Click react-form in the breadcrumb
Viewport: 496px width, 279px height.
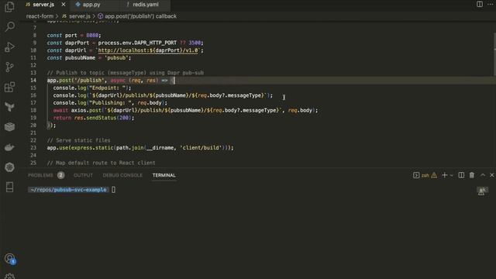pyautogui.click(x=40, y=16)
